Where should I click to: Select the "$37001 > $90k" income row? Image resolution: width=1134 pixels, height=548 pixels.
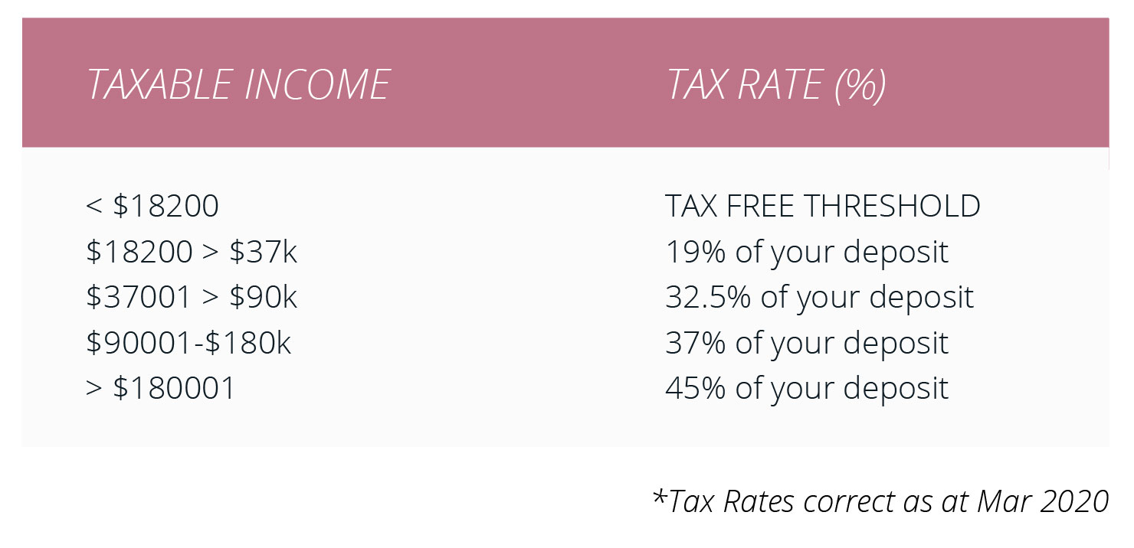pos(192,297)
